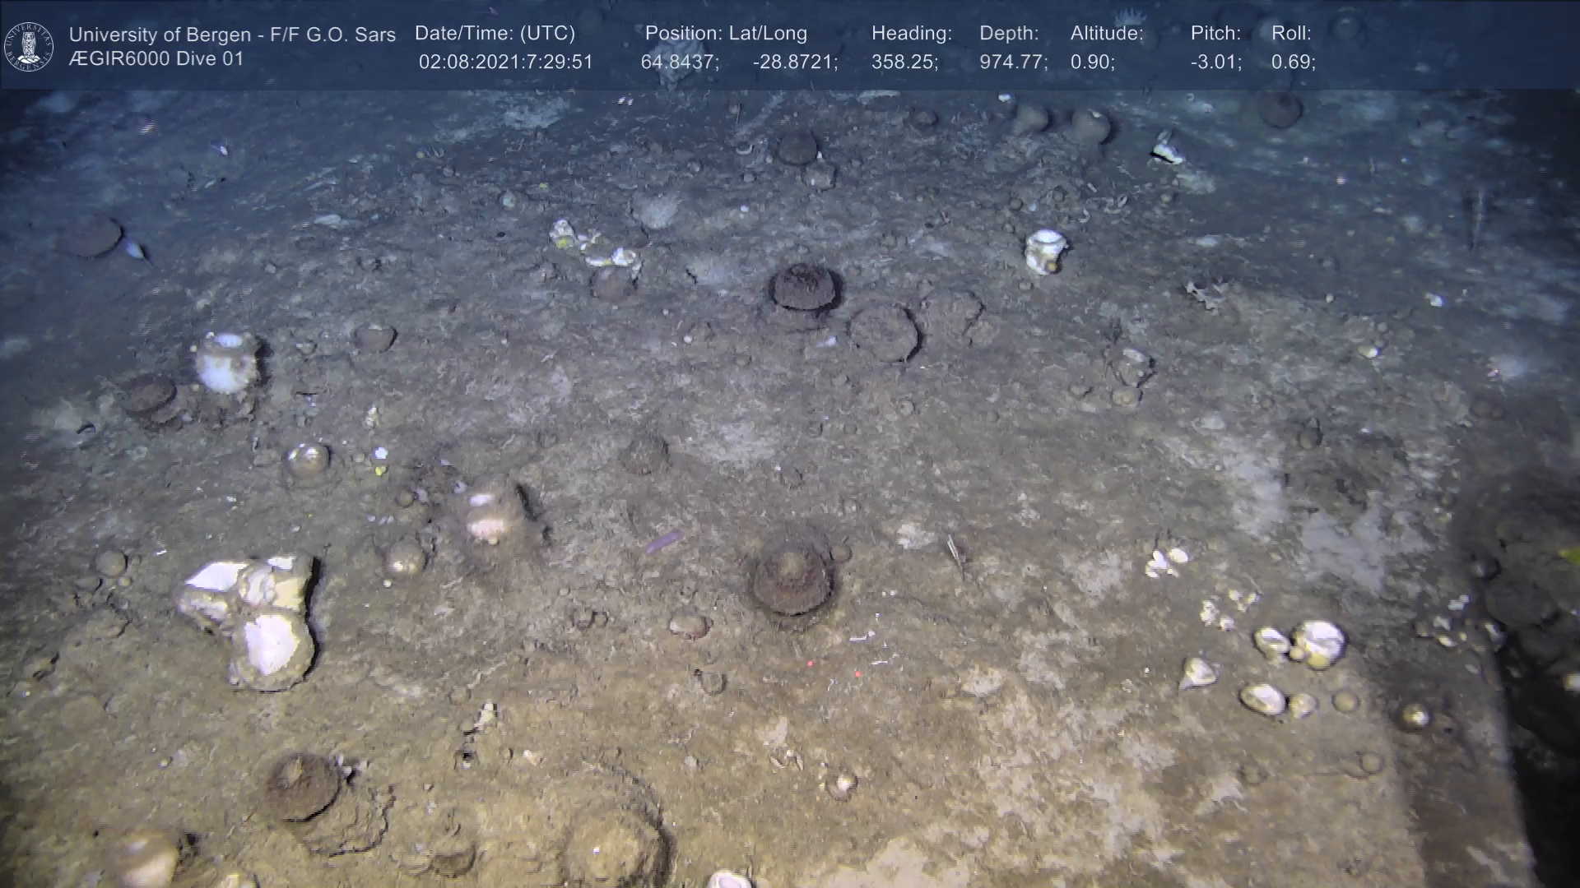Click the Depth label
Image resolution: width=1580 pixels, height=888 pixels.
[x=1009, y=34]
